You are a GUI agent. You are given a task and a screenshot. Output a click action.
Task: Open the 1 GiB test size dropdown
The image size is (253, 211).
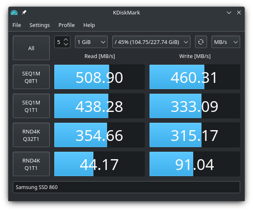[91, 42]
